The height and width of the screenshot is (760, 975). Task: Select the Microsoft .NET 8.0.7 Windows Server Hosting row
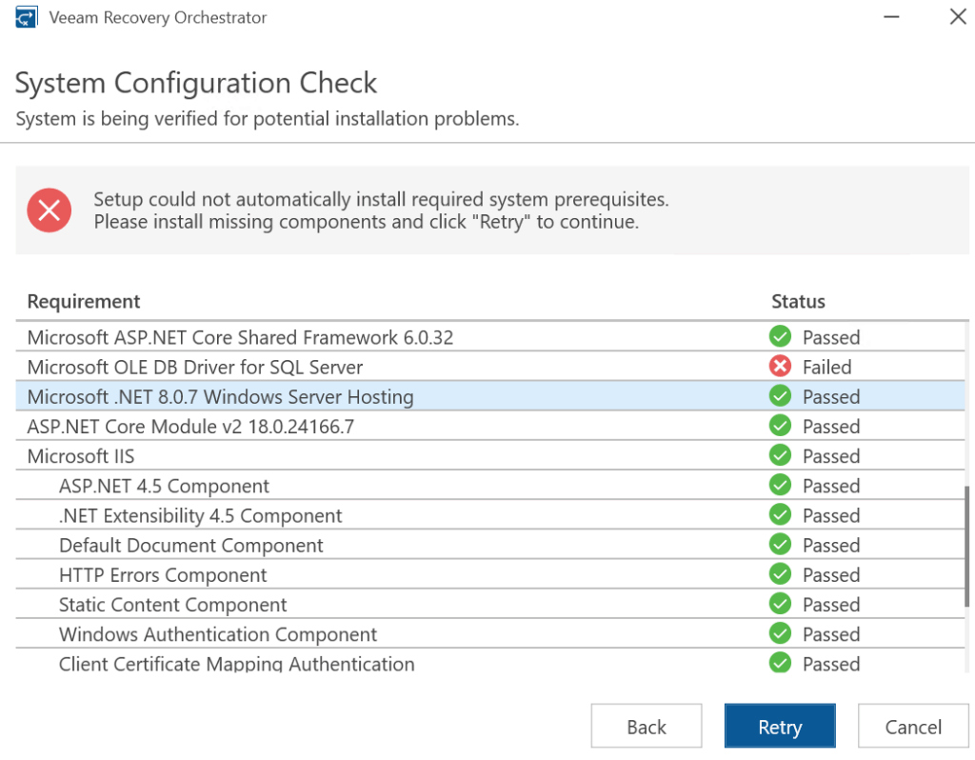pos(490,396)
